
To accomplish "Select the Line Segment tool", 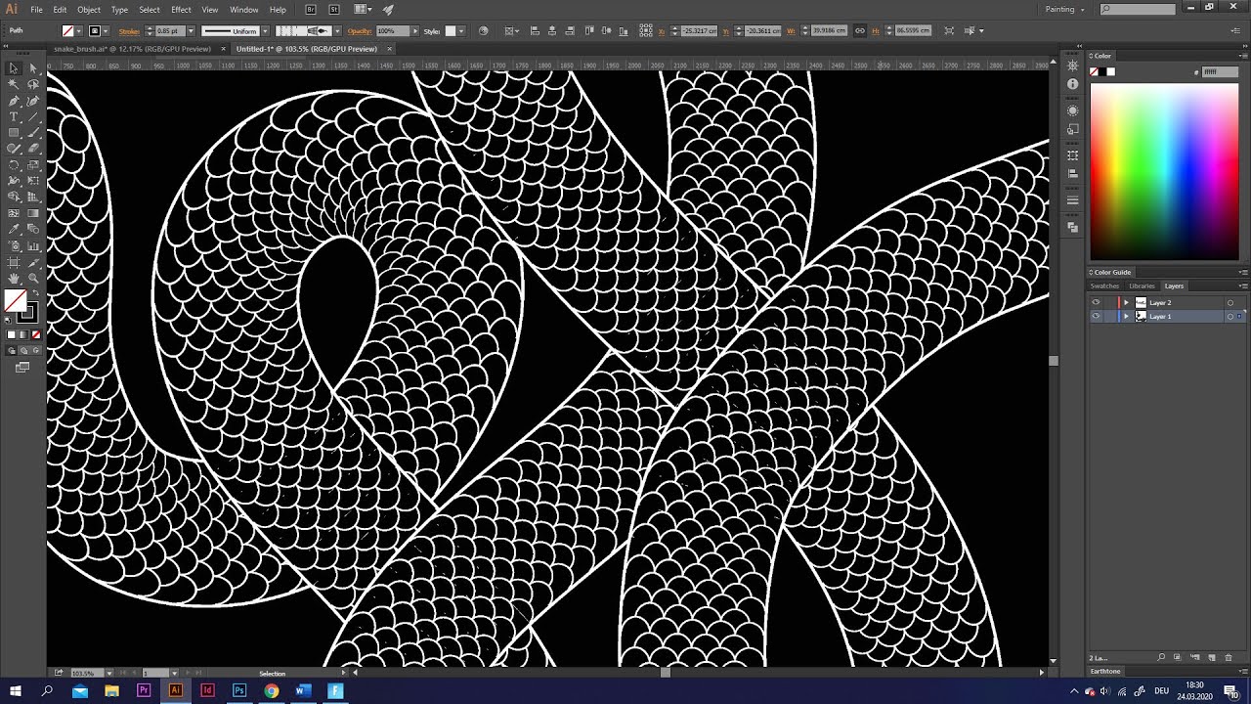I will click(33, 117).
